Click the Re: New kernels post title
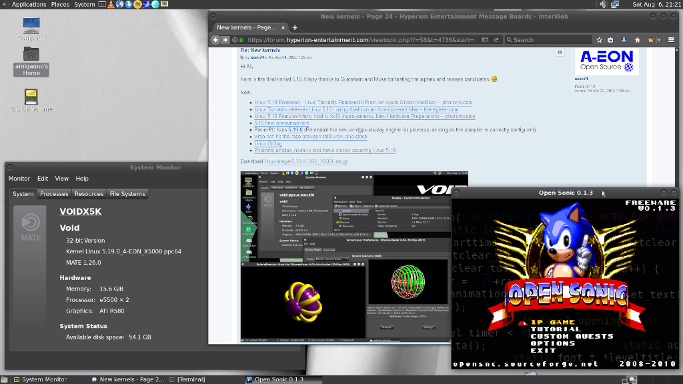The image size is (683, 384). (x=260, y=50)
